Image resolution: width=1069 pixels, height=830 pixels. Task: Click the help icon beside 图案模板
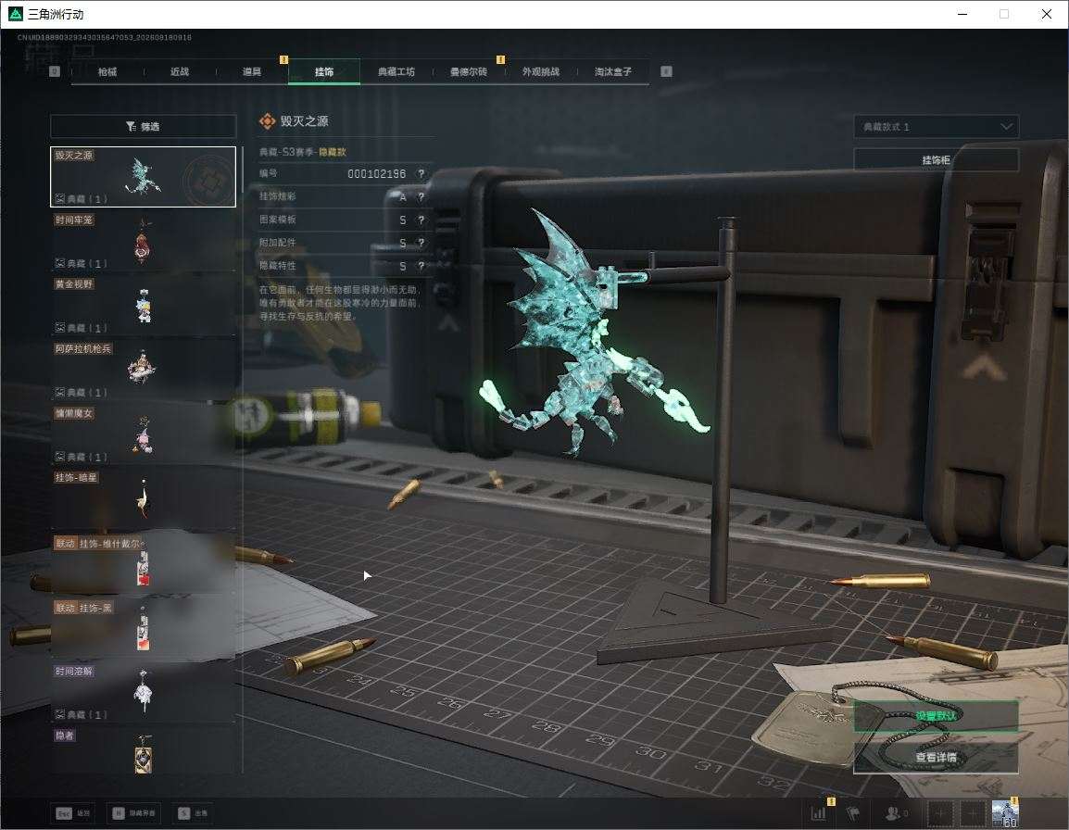tap(421, 220)
